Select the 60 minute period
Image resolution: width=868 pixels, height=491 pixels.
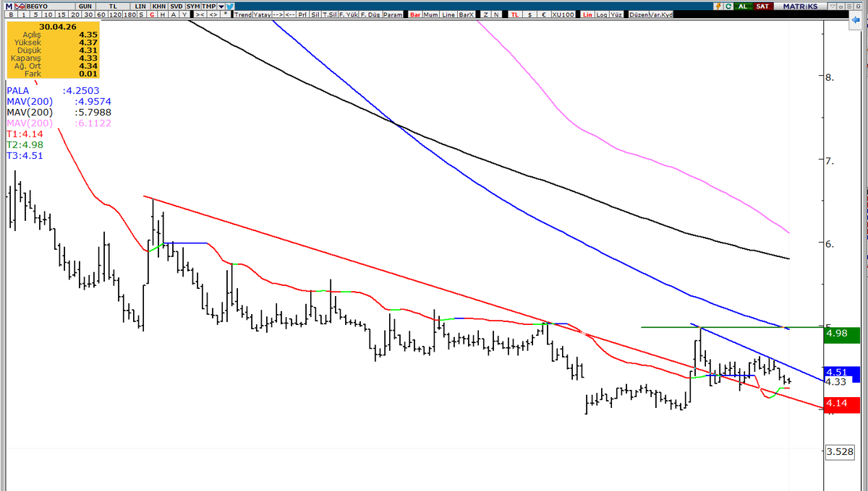pos(101,14)
